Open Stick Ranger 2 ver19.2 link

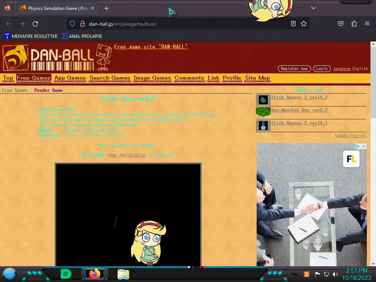tap(299, 97)
